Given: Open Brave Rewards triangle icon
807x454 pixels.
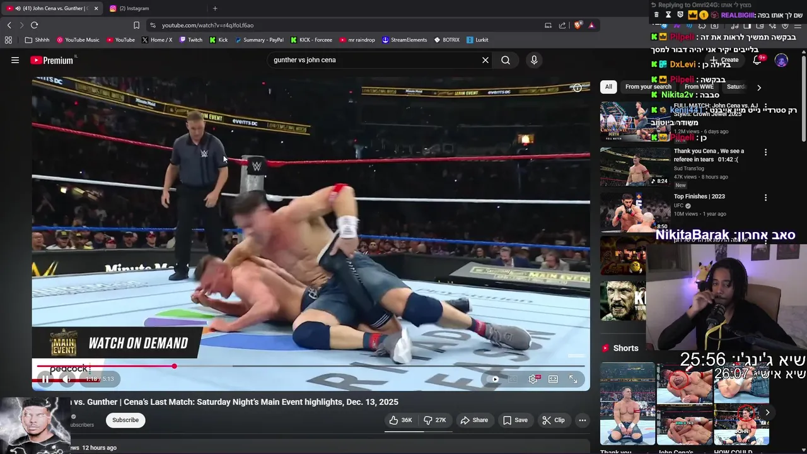Looking at the screenshot, I should [x=591, y=25].
